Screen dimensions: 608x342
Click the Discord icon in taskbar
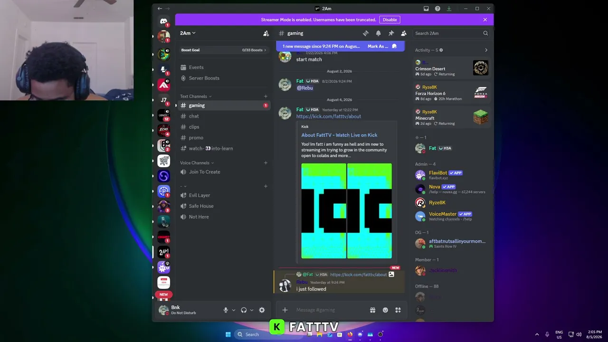tap(360, 334)
